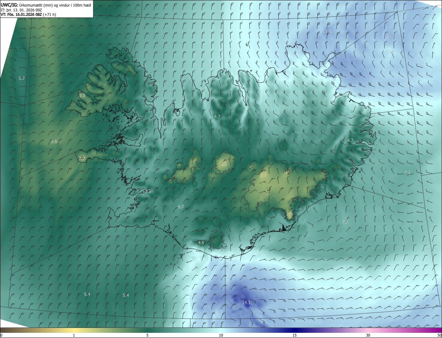Screen dimensions: 442x338
Task: Click the 10 tick on the color scale
Action: [x=221, y=336]
